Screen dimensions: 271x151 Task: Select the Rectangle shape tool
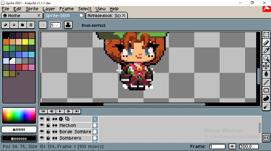point(266,90)
